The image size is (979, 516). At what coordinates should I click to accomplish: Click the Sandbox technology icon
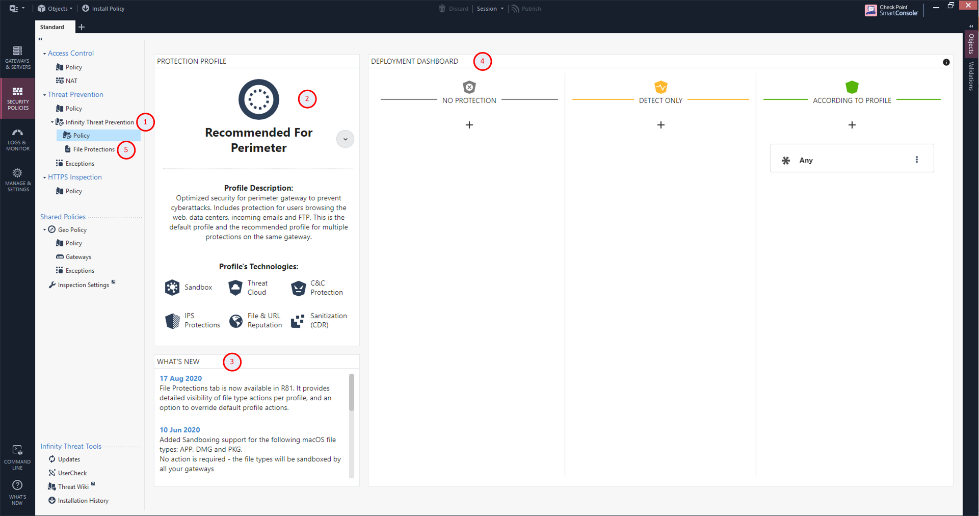point(172,288)
